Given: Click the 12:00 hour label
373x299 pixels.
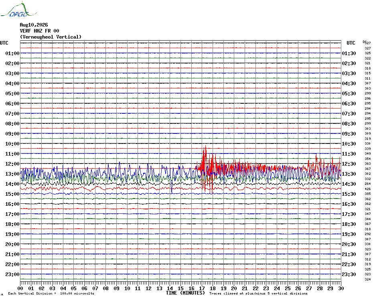Looking at the screenshot, I should 12,164.
